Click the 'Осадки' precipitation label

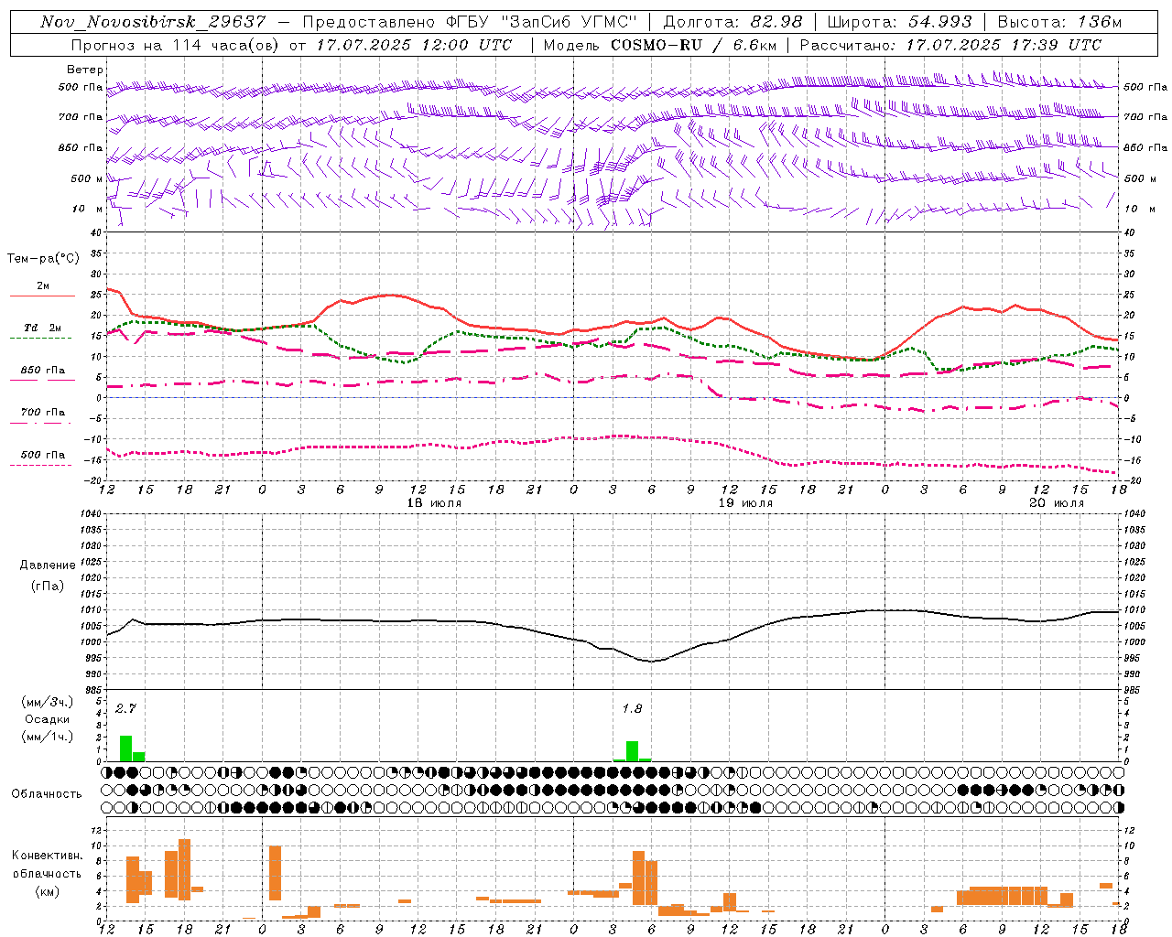[48, 719]
